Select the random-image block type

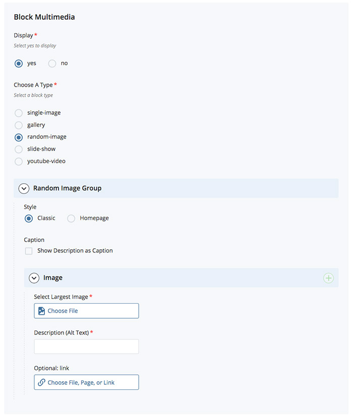(19, 137)
